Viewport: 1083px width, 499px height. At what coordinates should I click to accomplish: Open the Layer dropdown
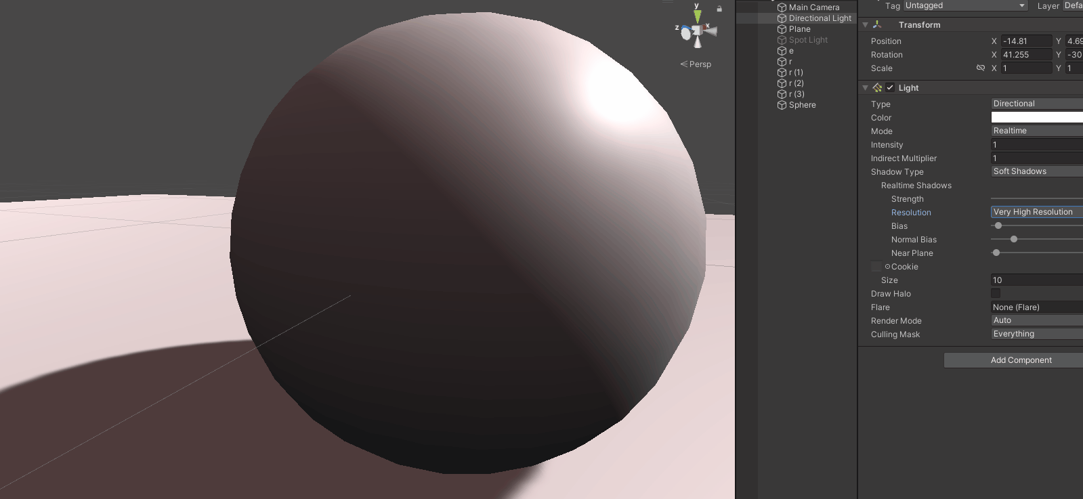click(1072, 5)
